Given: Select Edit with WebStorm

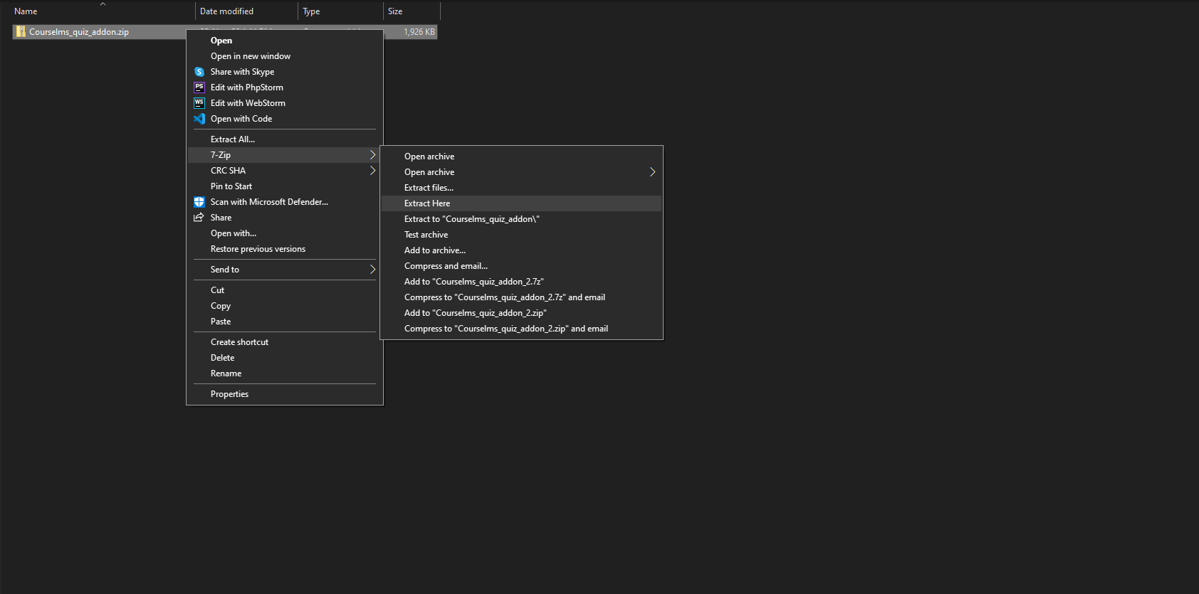Looking at the screenshot, I should click(x=285, y=103).
